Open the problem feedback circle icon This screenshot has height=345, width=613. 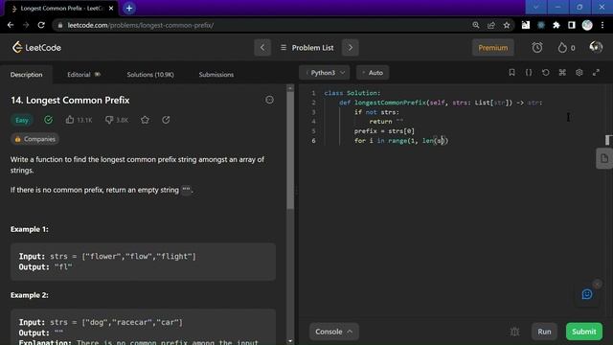(x=269, y=100)
